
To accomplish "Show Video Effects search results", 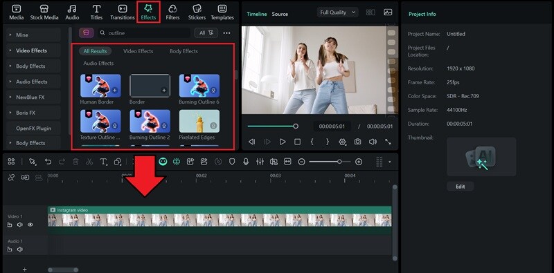I will coord(138,51).
